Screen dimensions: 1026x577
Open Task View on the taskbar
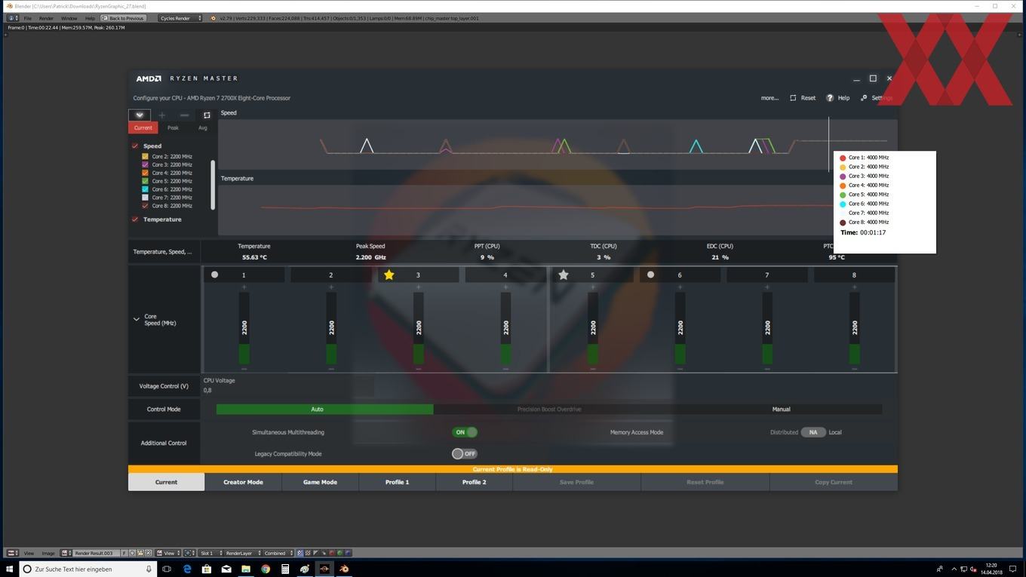tap(167, 569)
